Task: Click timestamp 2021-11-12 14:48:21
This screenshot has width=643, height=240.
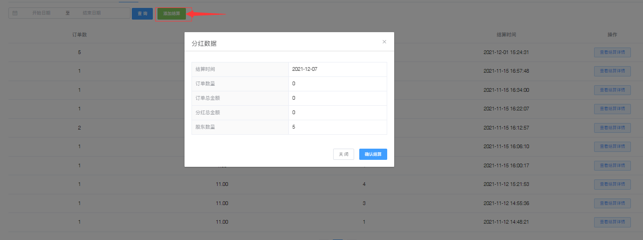Action: (x=506, y=222)
